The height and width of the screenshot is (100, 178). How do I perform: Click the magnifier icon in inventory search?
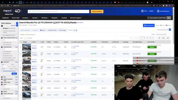coord(30,11)
